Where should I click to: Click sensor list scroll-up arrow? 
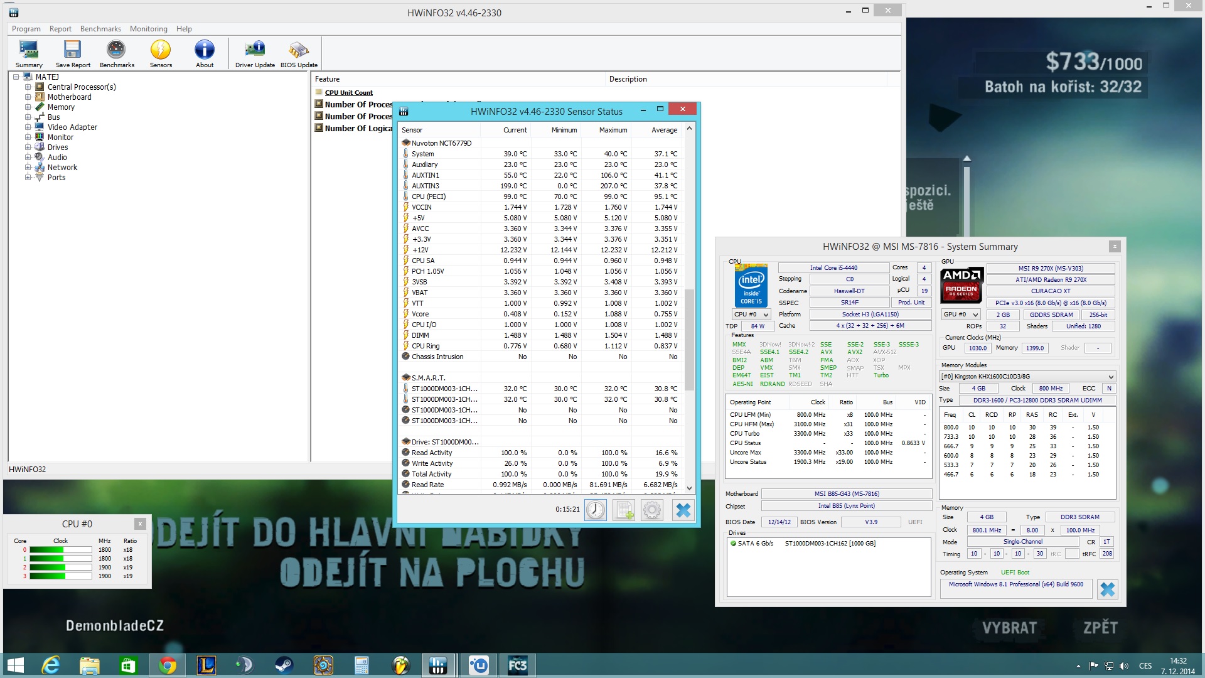click(x=689, y=129)
